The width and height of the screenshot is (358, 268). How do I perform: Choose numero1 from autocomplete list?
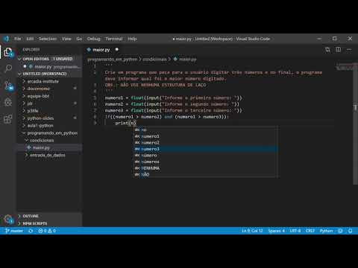coord(206,136)
